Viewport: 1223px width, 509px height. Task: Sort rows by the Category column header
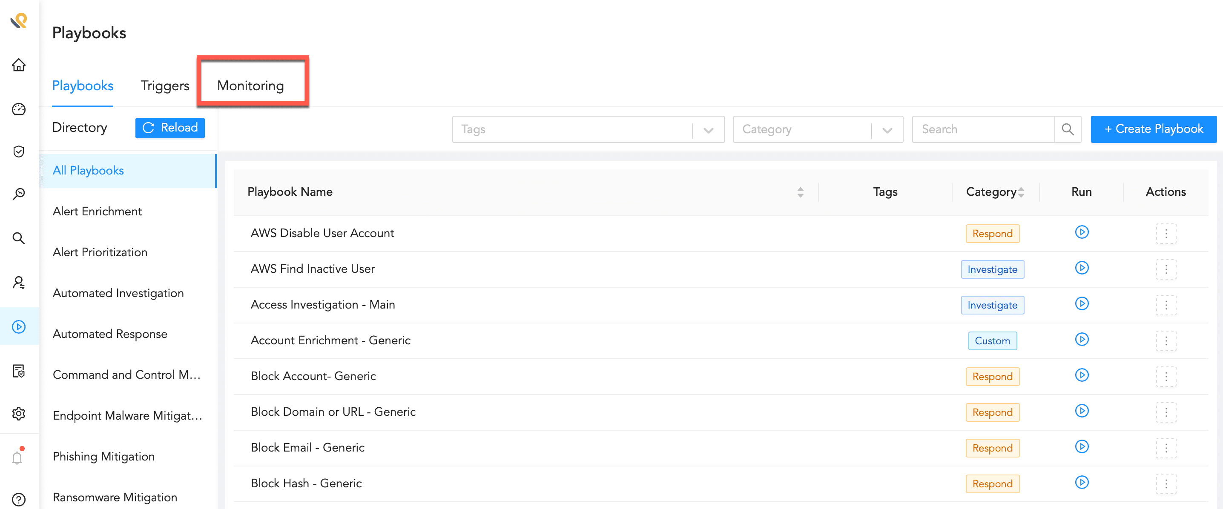pyautogui.click(x=994, y=192)
